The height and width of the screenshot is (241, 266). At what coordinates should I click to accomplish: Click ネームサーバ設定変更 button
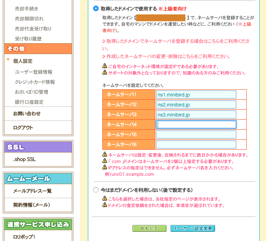pos(193,228)
